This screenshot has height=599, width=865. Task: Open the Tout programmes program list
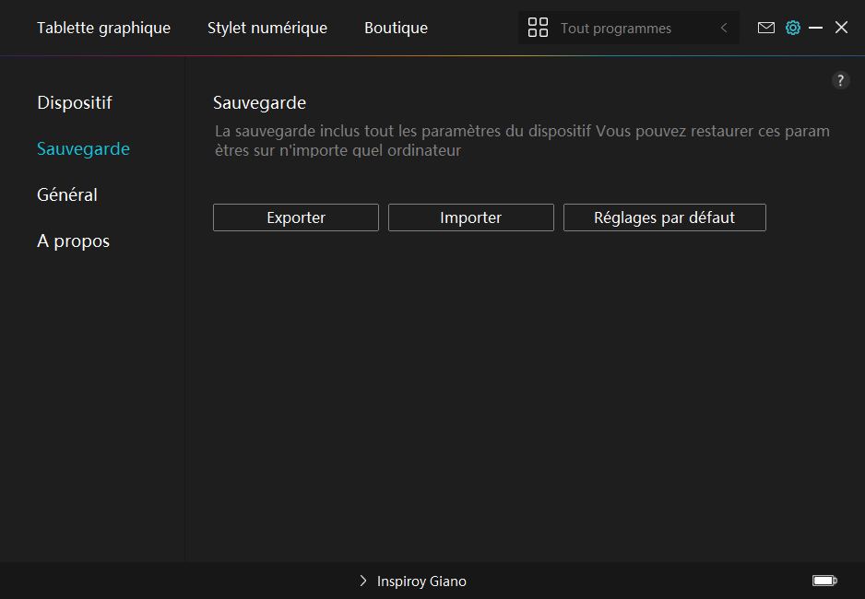(x=615, y=29)
